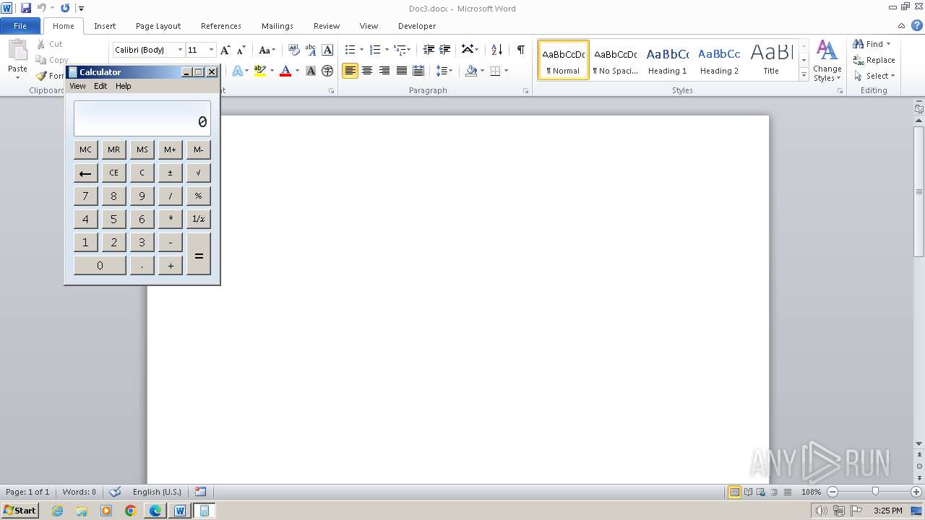Click the Character Shading icon

tap(311, 71)
